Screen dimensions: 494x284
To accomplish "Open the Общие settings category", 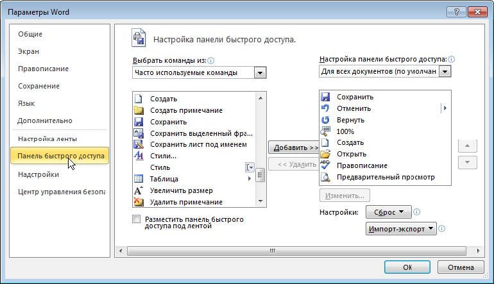I will [x=30, y=34].
